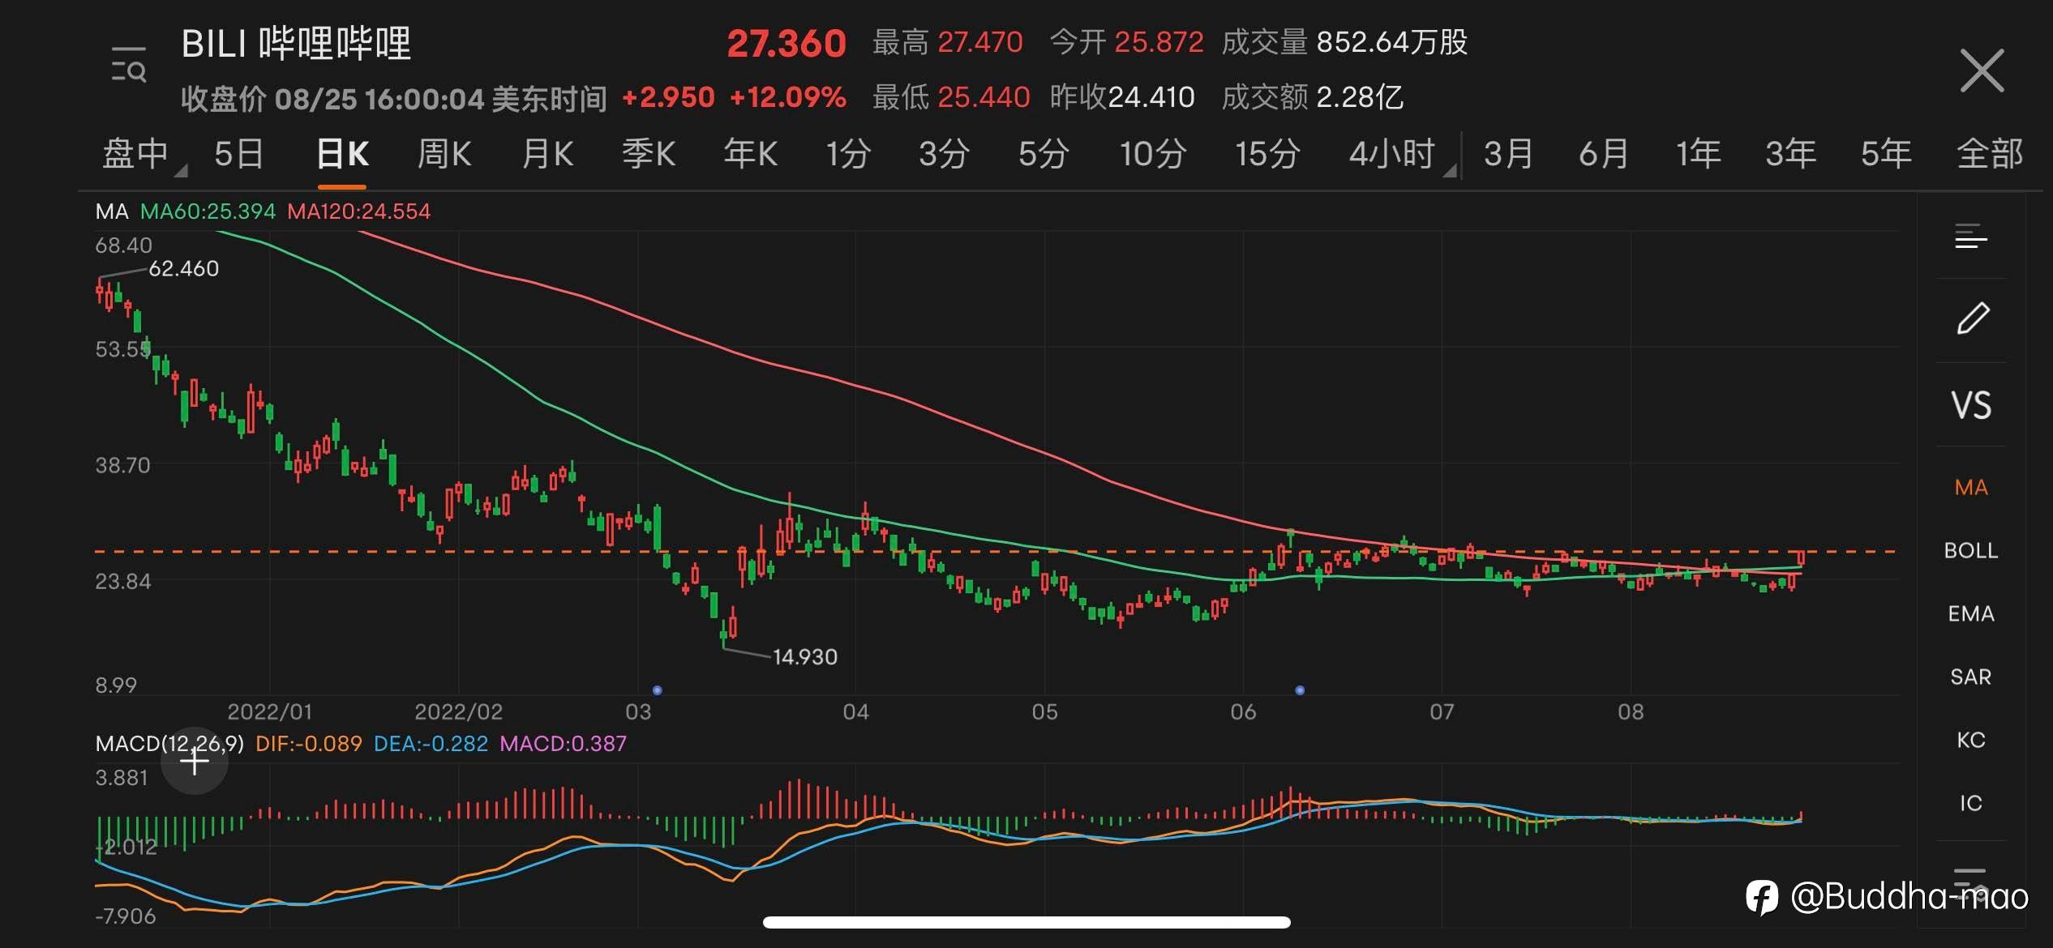Open the stock search list icon

click(129, 64)
